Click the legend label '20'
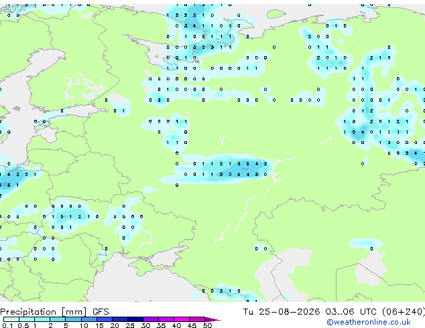Image resolution: width=425 pixels, height=328 pixels. (x=115, y=325)
